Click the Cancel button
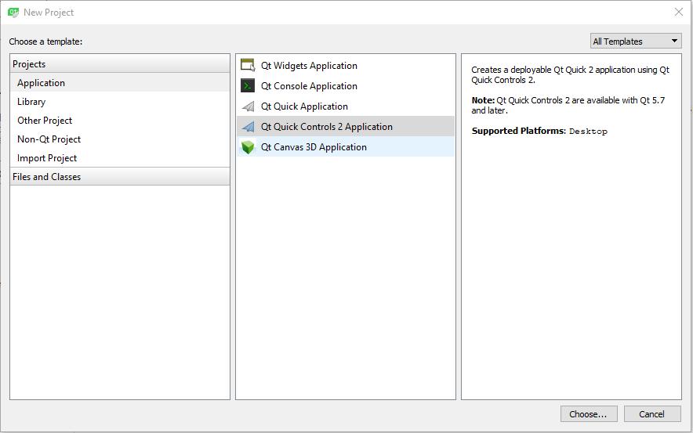The image size is (693, 433). (652, 414)
